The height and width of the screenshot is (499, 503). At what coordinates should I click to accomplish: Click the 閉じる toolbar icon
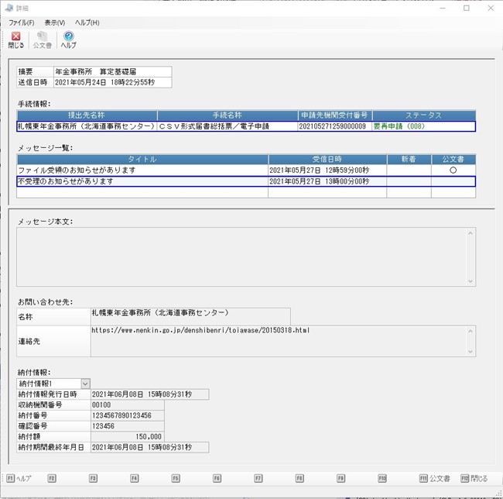point(15,40)
